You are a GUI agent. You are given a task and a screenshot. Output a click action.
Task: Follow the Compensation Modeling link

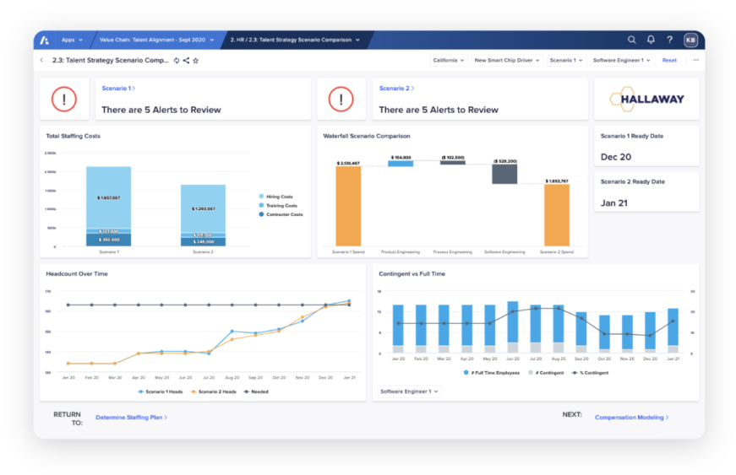pos(631,417)
